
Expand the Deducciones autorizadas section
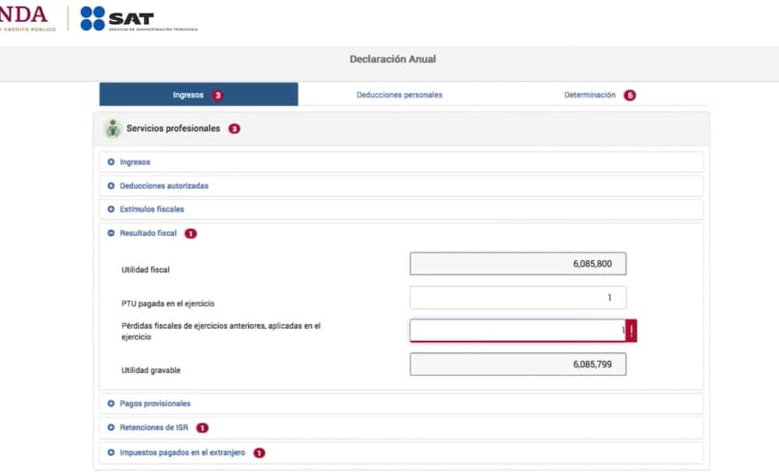click(x=163, y=186)
